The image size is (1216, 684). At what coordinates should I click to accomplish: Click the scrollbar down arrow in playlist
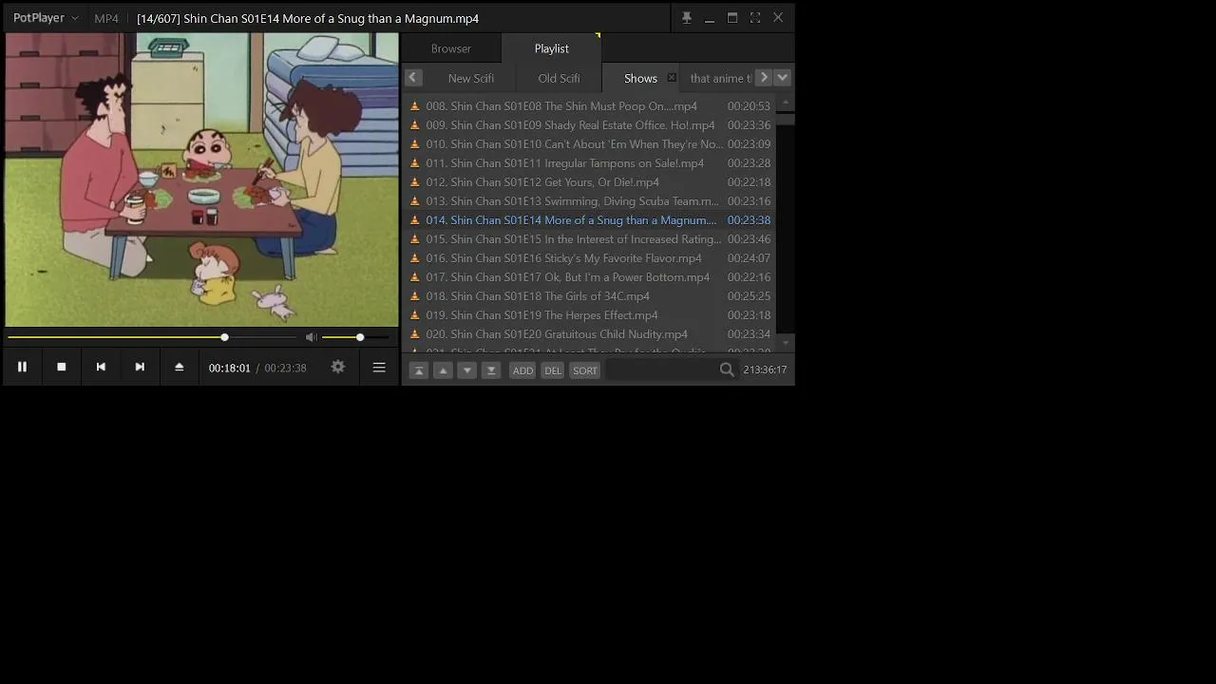point(785,342)
